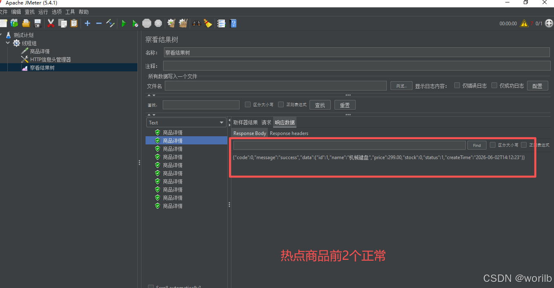The image size is (554, 288).
Task: Open the Response headers sub-tab
Action: (x=289, y=133)
